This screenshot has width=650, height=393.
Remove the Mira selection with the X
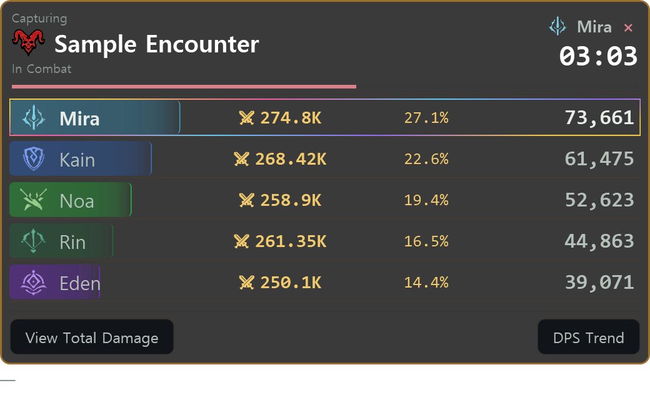(628, 27)
